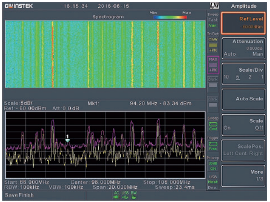Click the Min color scale label
Viewport: 270px width, 202px height.
153,13
